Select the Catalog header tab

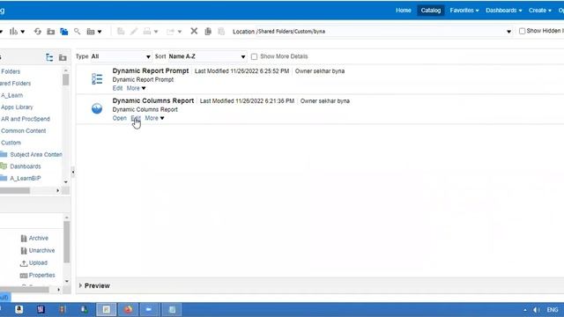tap(431, 11)
